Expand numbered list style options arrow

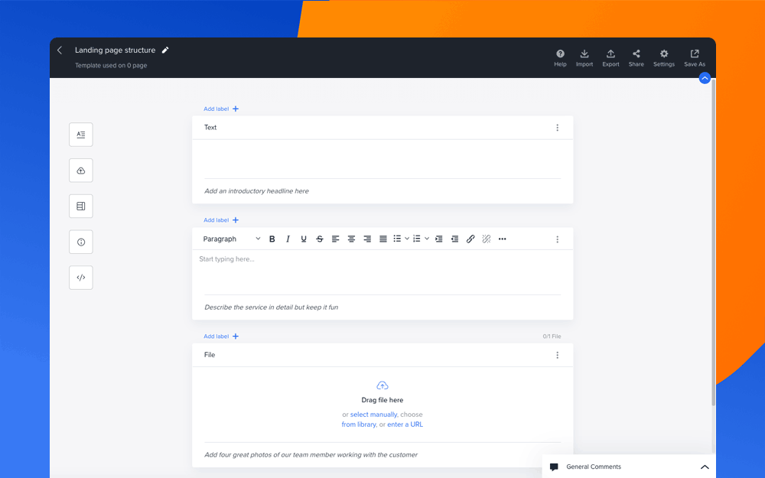(x=427, y=239)
